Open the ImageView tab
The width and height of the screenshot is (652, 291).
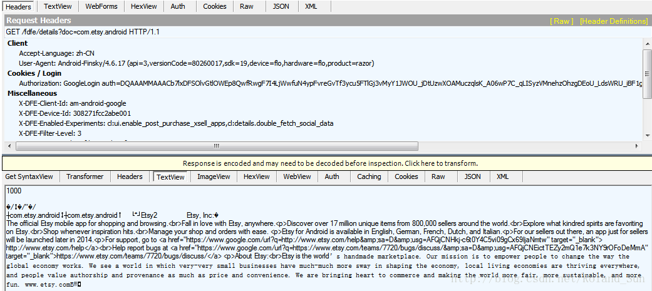214,176
